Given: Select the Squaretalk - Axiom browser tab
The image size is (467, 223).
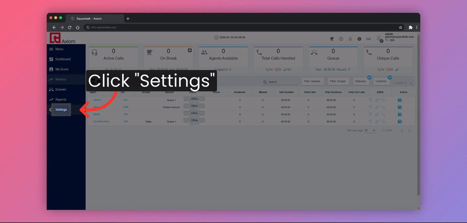Looking at the screenshot, I should 95,19.
